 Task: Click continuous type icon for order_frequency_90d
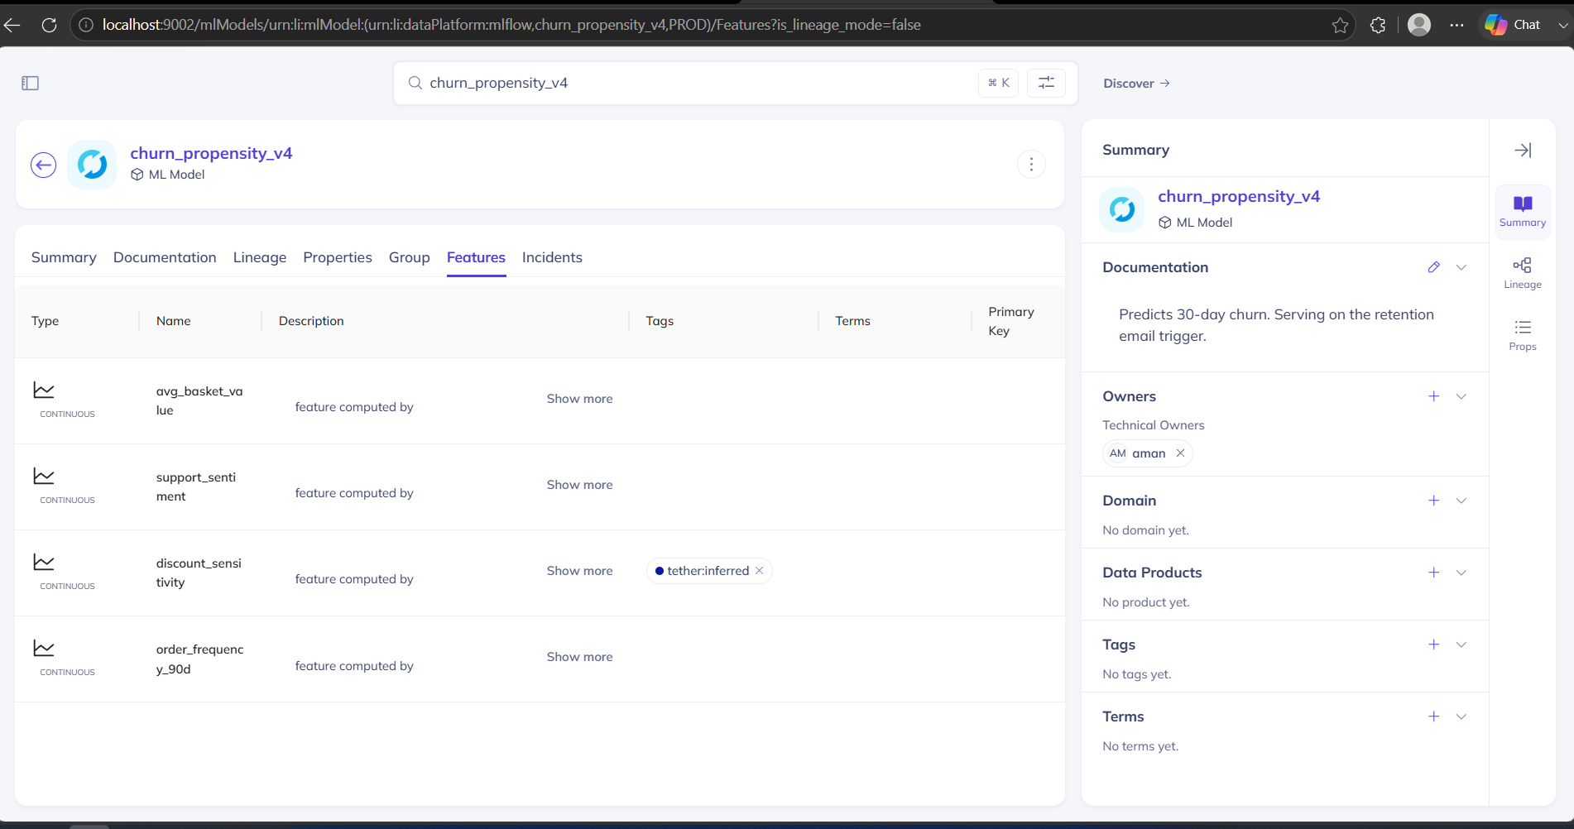[x=44, y=648]
